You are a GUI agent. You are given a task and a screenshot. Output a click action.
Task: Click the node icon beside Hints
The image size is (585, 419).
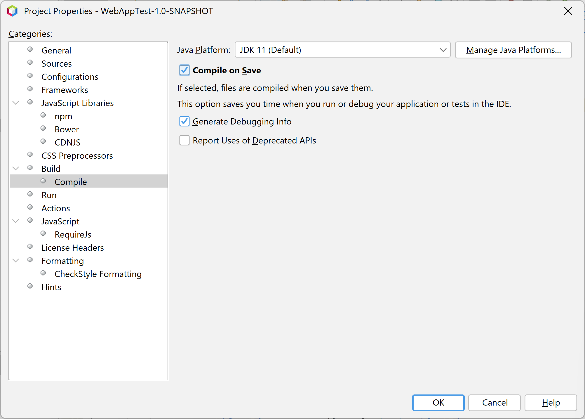[30, 286]
